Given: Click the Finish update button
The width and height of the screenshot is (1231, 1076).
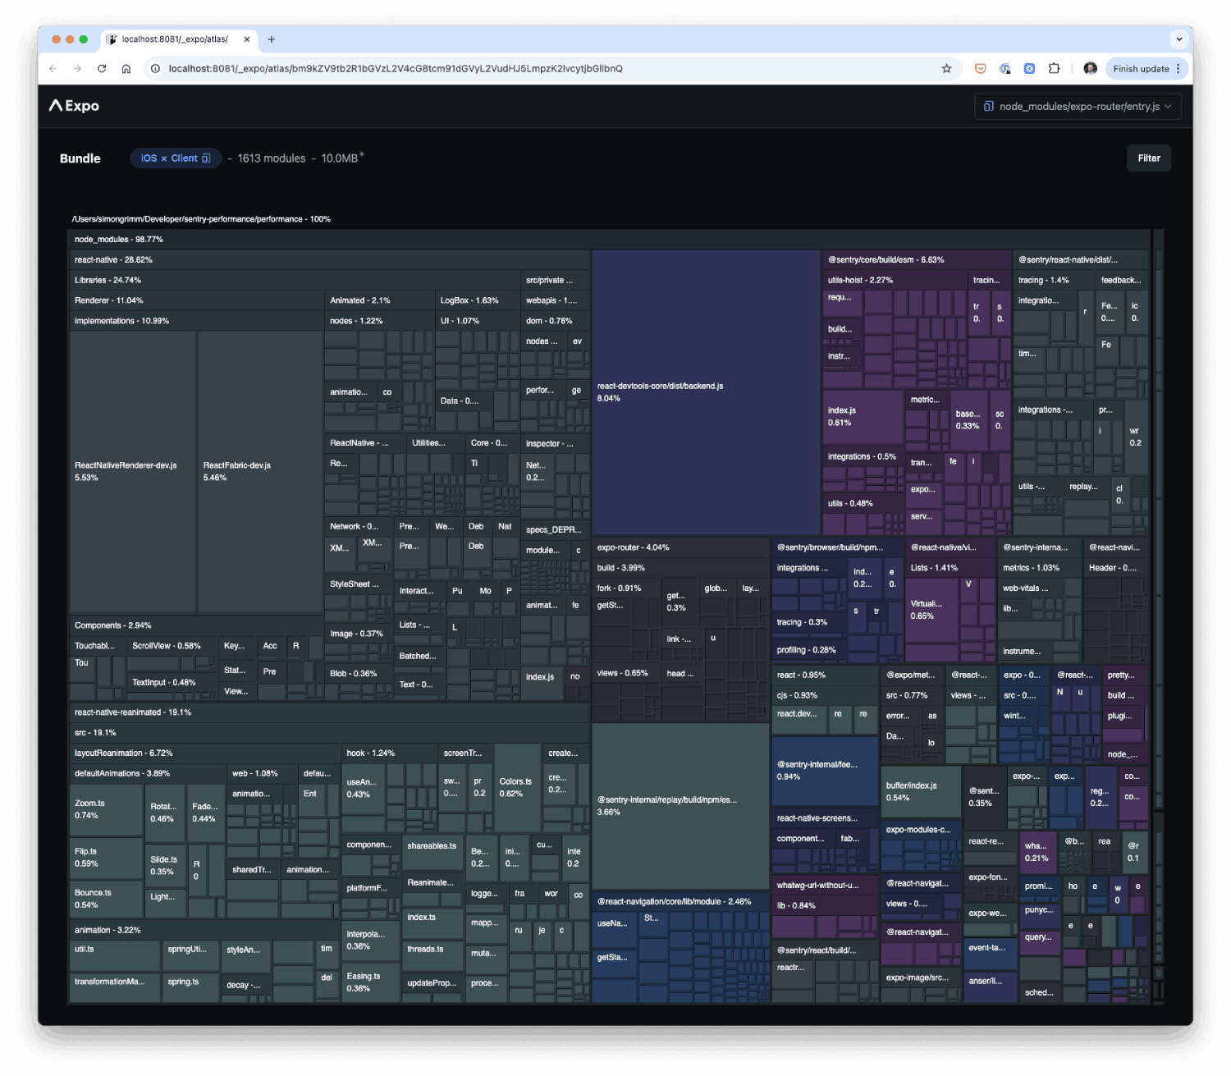Looking at the screenshot, I should click(x=1141, y=69).
